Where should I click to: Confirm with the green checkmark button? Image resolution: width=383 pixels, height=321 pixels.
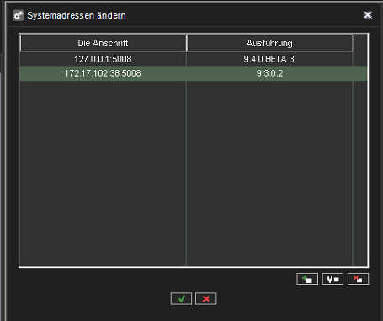click(181, 298)
